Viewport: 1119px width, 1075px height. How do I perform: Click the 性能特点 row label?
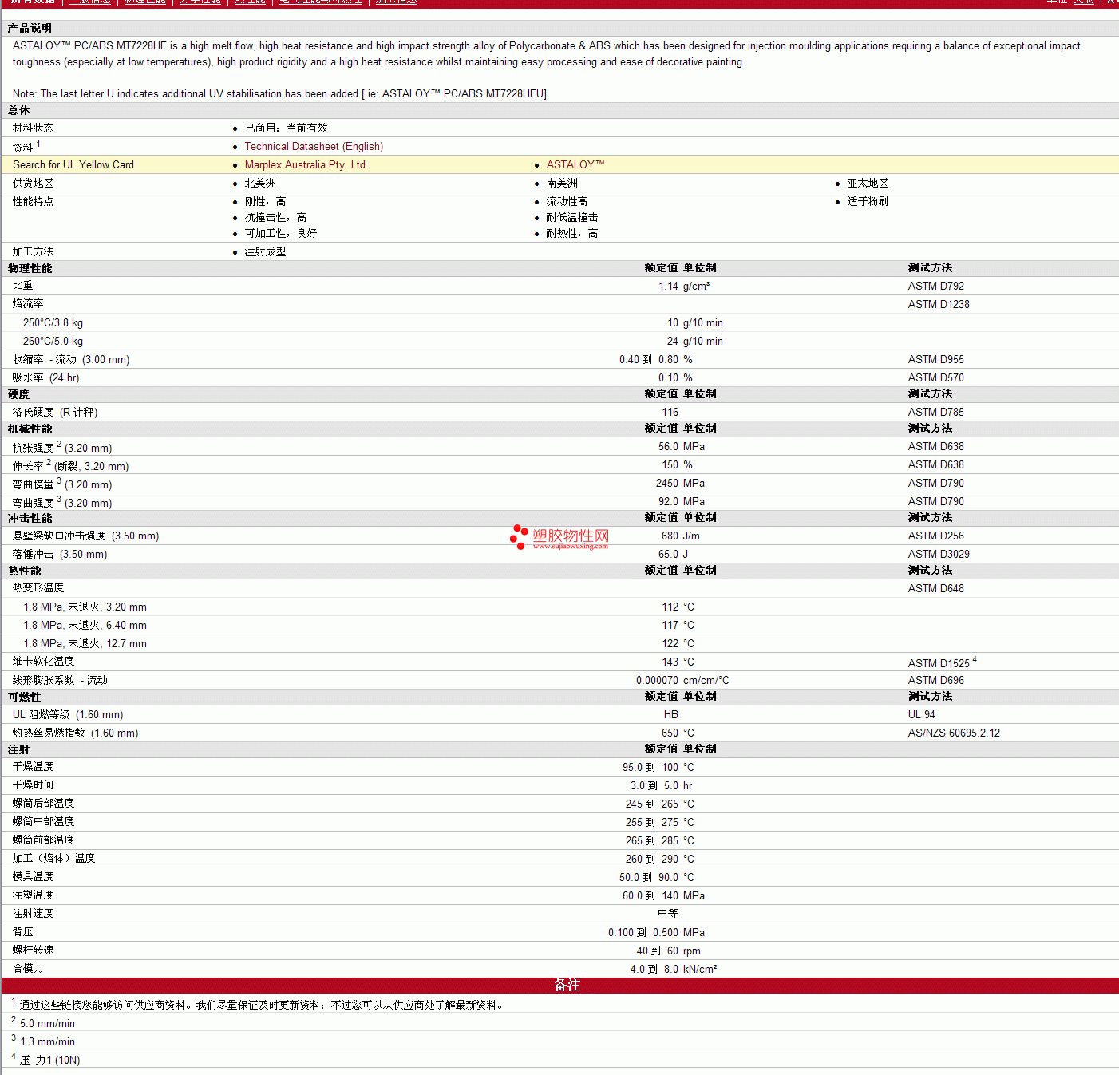pyautogui.click(x=34, y=202)
